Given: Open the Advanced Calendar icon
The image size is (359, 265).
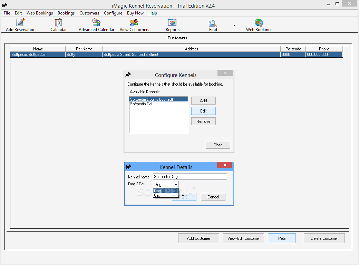Looking at the screenshot, I should (x=96, y=22).
